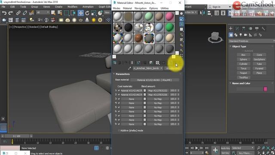Open the Modify panel tab

click(x=237, y=28)
